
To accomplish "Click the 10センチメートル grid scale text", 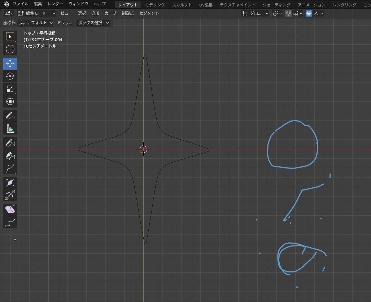I will pos(40,46).
